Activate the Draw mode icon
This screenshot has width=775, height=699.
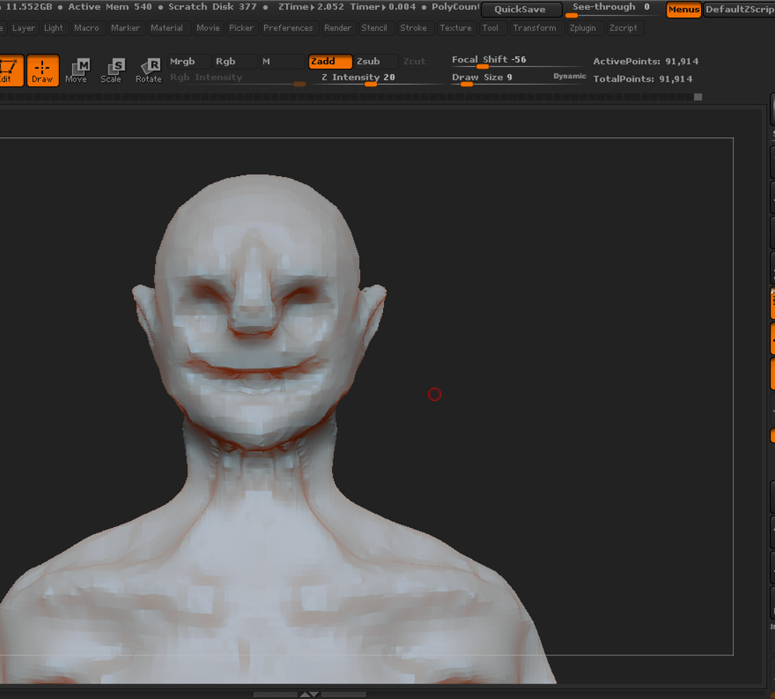pyautogui.click(x=42, y=70)
